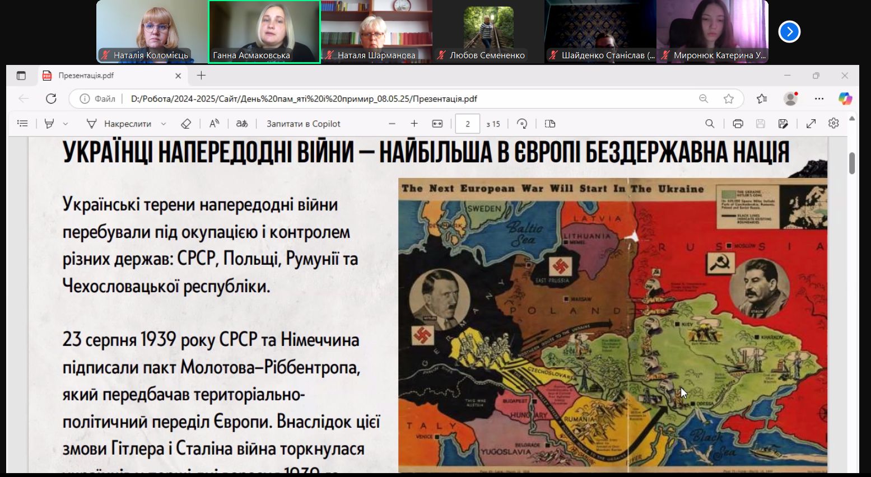
Task: Toggle fit-to-width page view
Action: point(437,124)
